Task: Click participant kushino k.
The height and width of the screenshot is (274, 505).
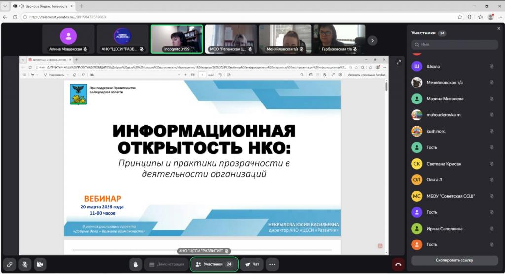Action: [x=454, y=132]
